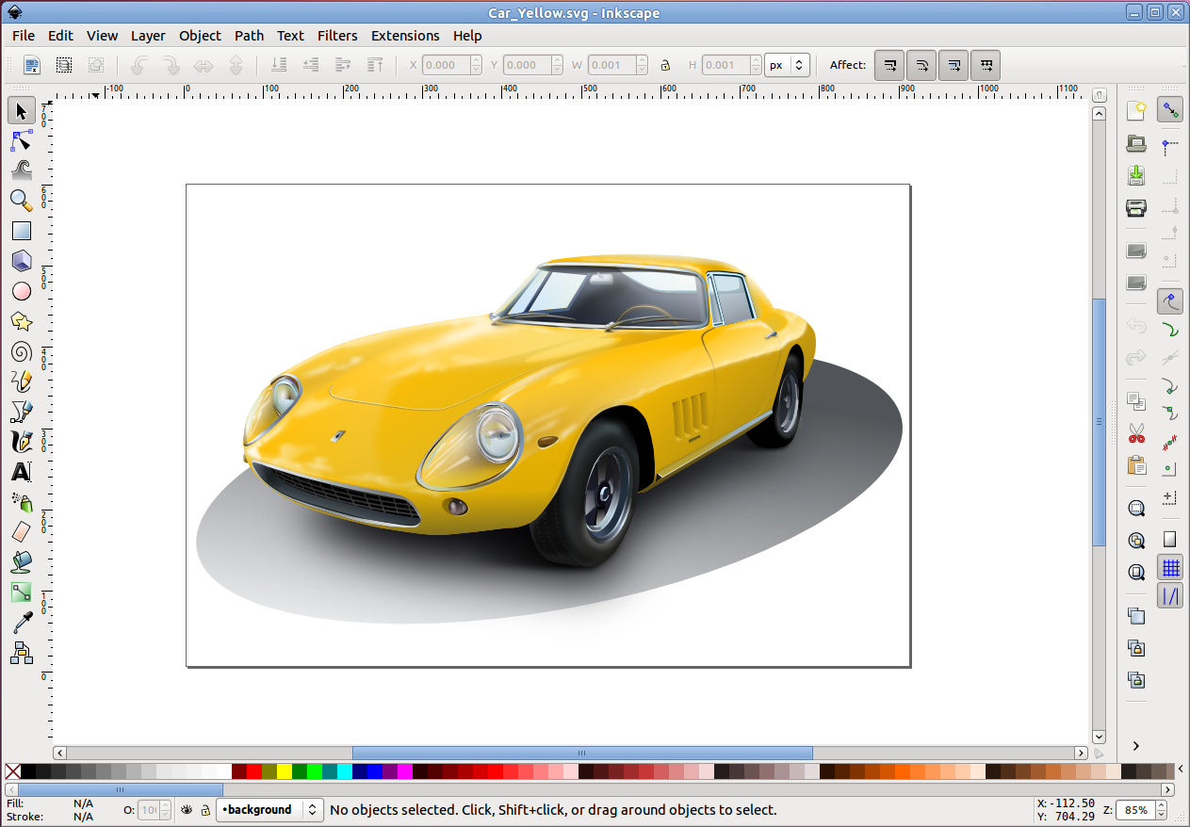Toggle background layer visibility eye icon
The image size is (1190, 827).
point(187,809)
